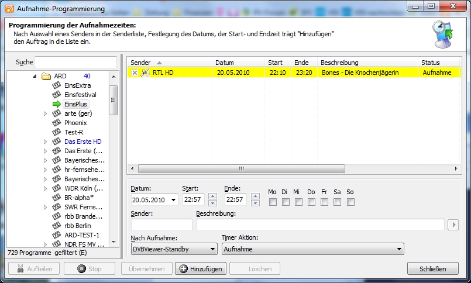Collapse the ARD tree folder
The height and width of the screenshot is (283, 471).
click(x=35, y=76)
